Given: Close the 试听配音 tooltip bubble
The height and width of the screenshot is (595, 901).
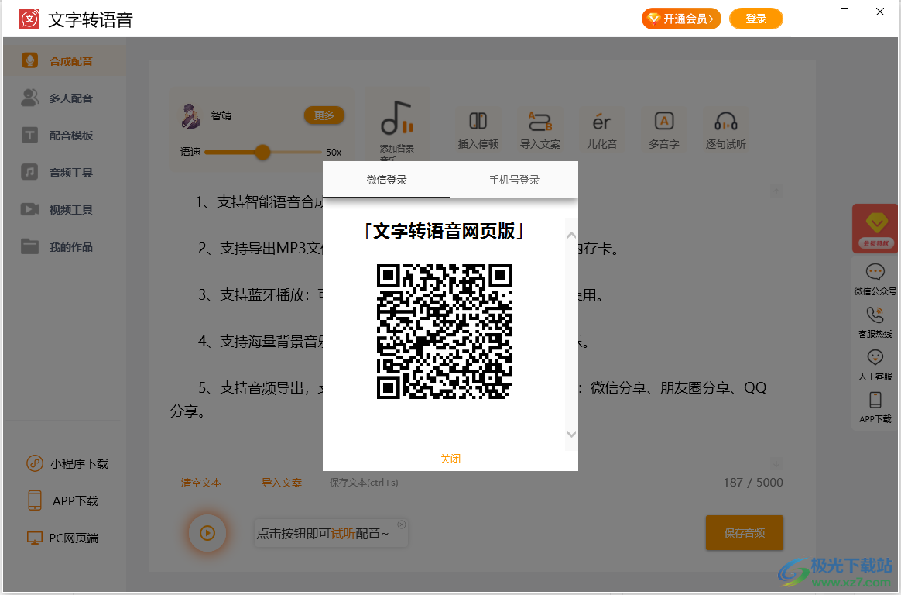Looking at the screenshot, I should [402, 524].
